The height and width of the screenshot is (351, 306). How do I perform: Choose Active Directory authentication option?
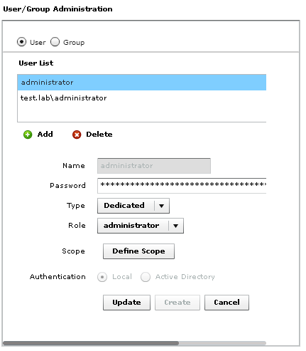(146, 277)
